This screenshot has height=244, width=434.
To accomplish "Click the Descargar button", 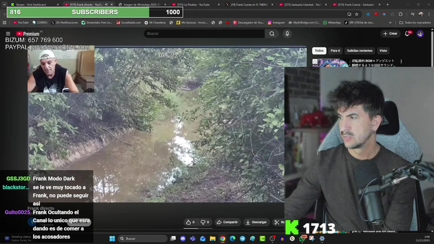I will pyautogui.click(x=256, y=222).
